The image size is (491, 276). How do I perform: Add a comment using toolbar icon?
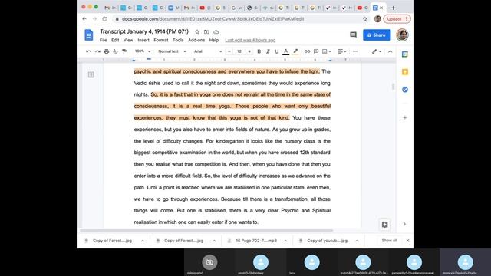(x=316, y=51)
